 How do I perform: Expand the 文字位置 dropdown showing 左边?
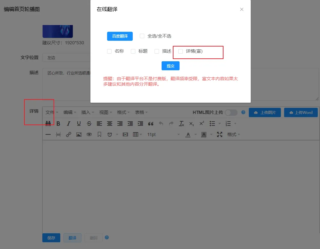coord(67,58)
